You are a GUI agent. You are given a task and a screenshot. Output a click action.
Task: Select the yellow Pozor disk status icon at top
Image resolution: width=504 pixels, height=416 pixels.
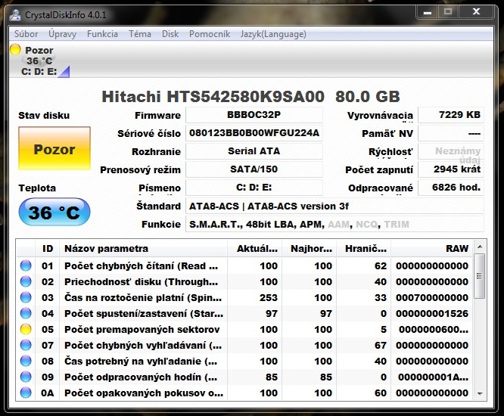[15, 50]
